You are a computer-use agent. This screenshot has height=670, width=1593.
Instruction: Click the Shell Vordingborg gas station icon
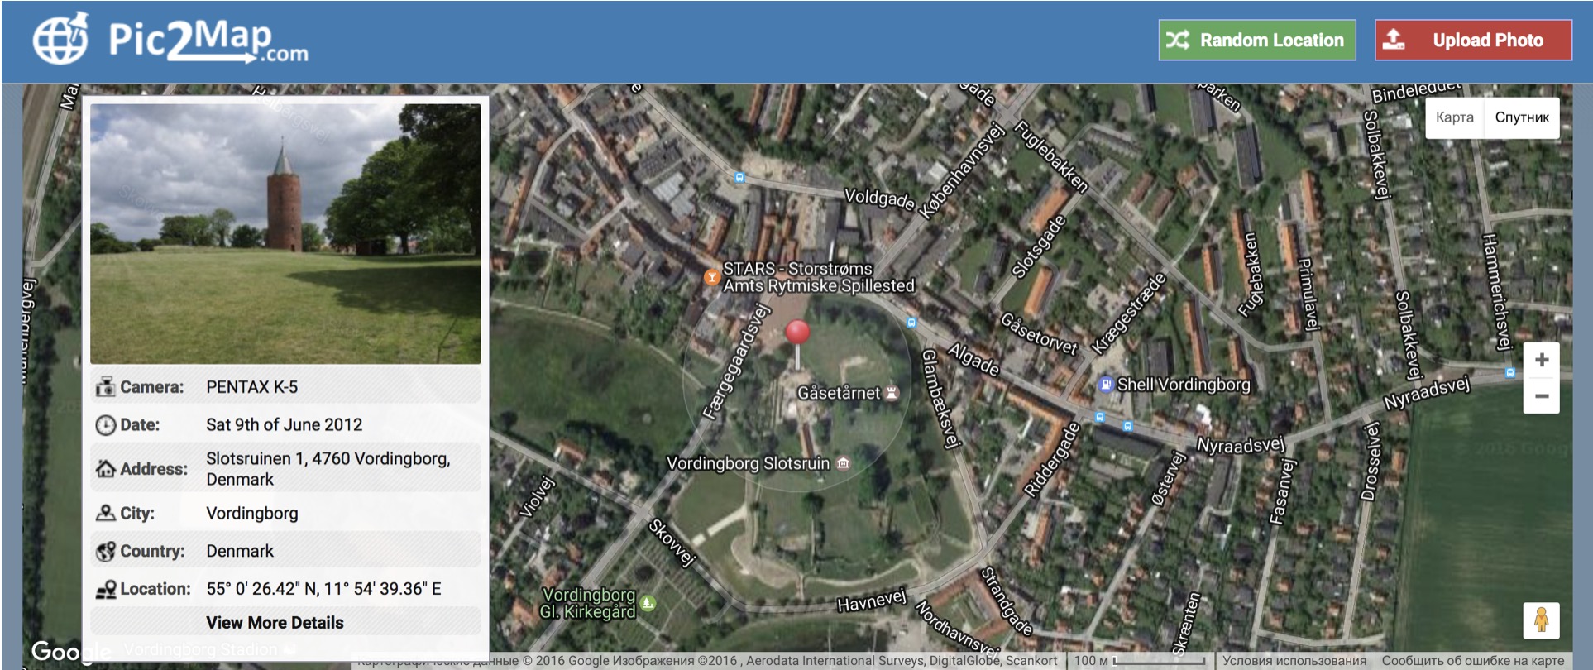click(x=1105, y=384)
